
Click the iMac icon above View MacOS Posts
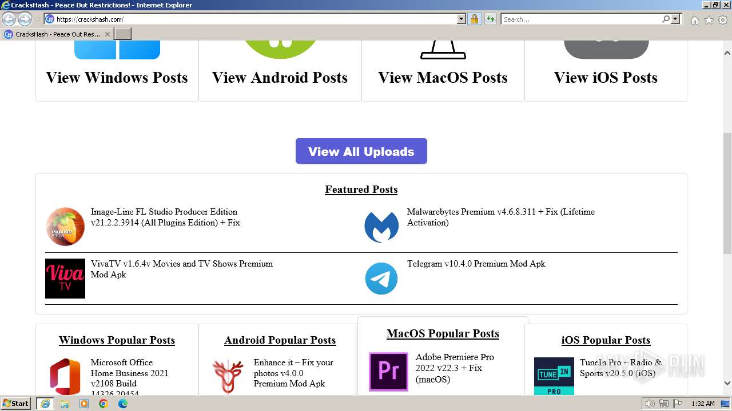443,50
